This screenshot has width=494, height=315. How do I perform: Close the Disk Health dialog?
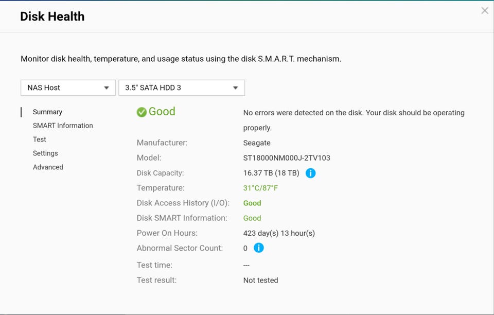pos(485,11)
